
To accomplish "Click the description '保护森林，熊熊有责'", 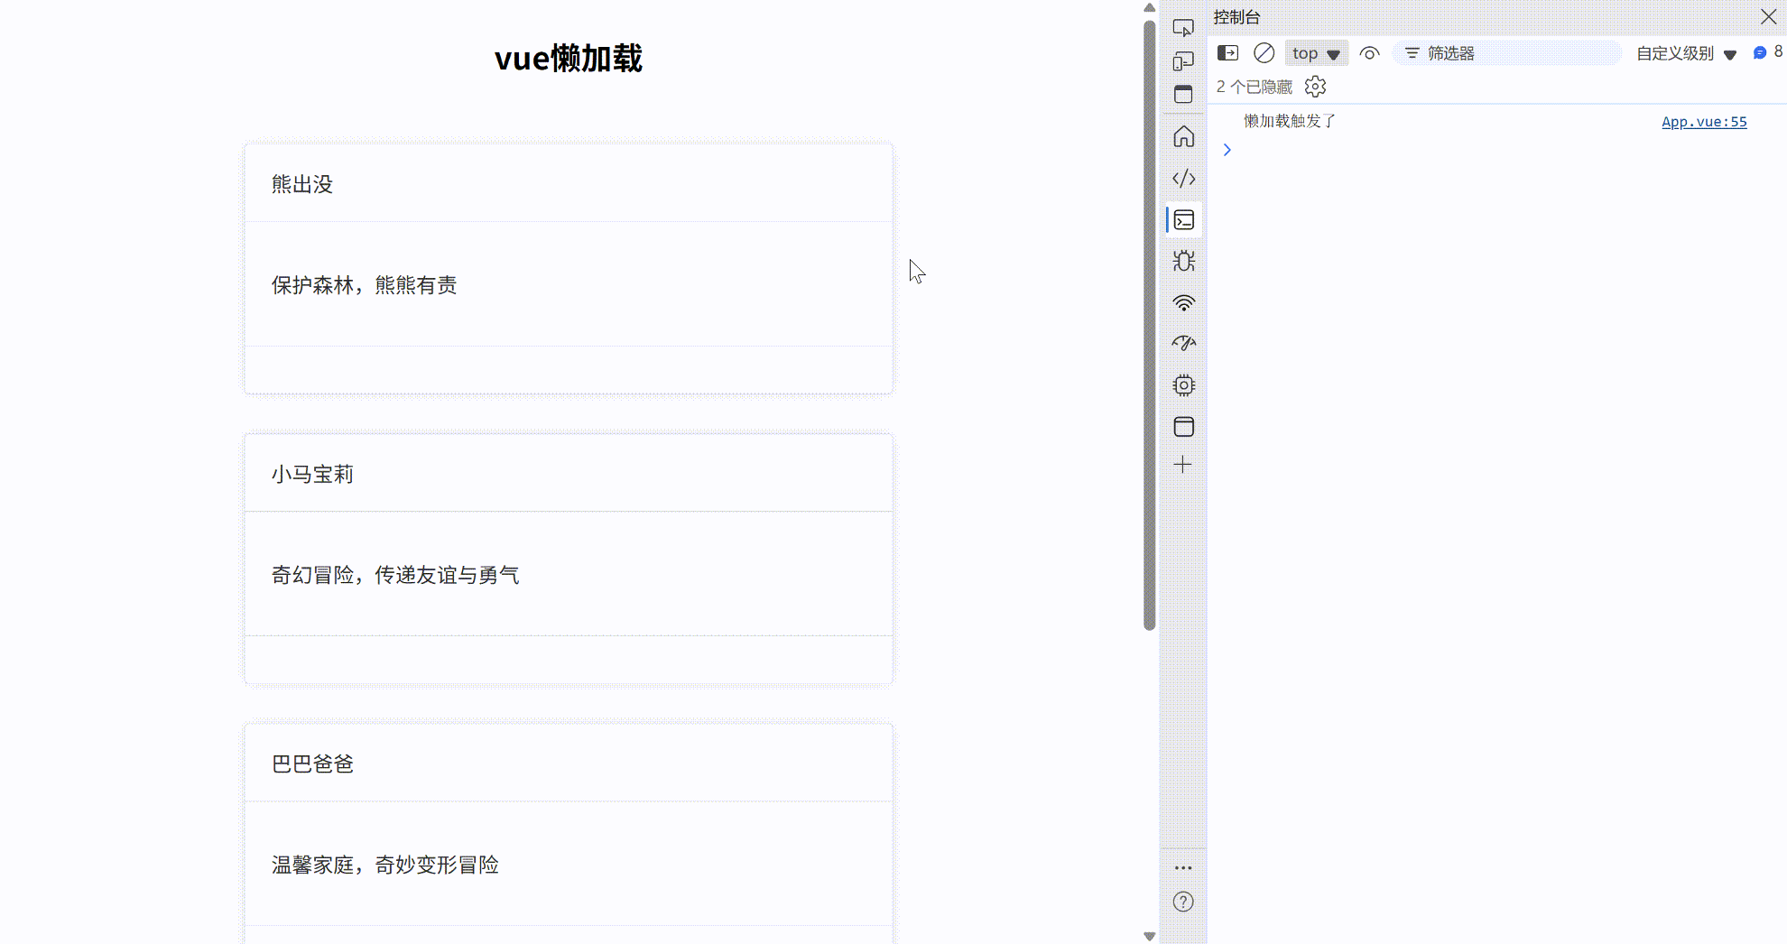I will click(x=365, y=285).
